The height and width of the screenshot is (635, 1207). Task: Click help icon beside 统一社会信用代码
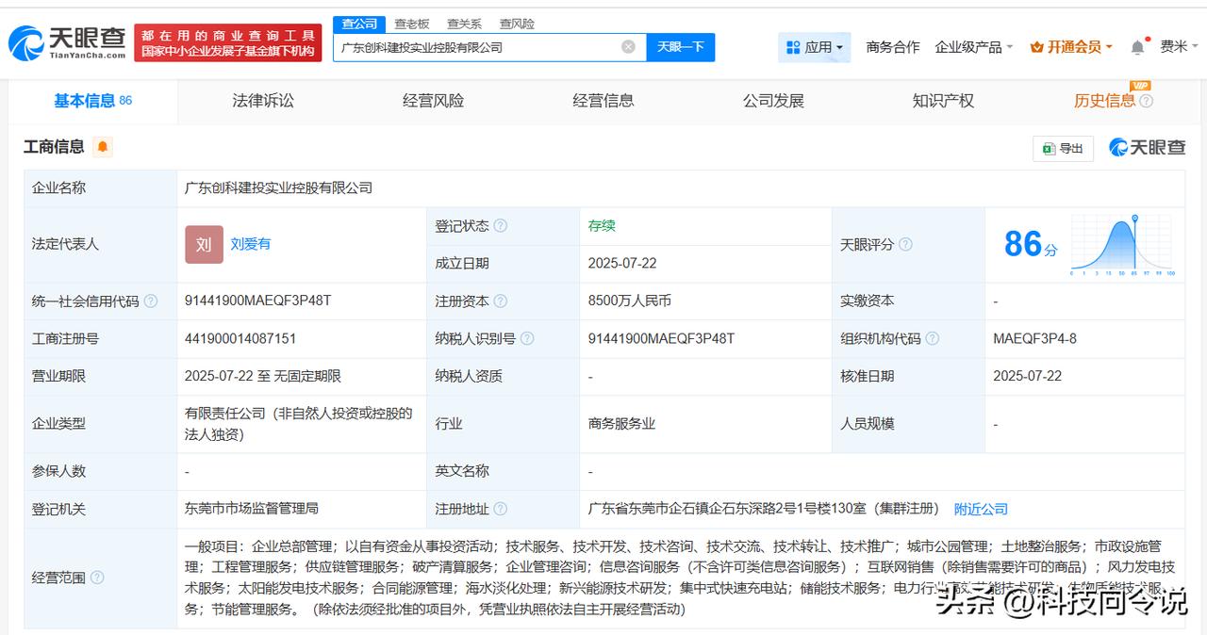pyautogui.click(x=151, y=301)
